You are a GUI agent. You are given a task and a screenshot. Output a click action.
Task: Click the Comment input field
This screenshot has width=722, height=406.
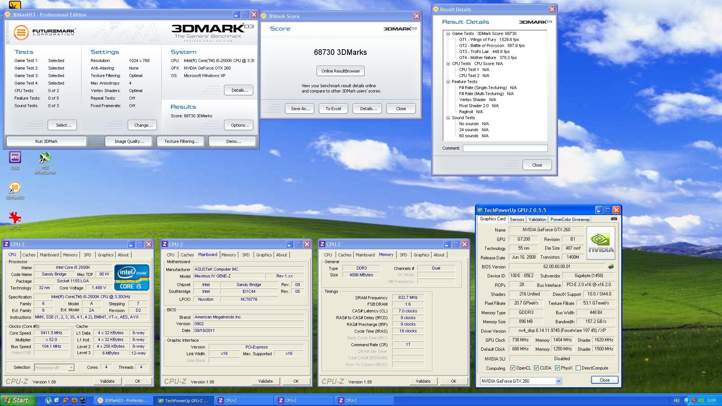pyautogui.click(x=505, y=148)
